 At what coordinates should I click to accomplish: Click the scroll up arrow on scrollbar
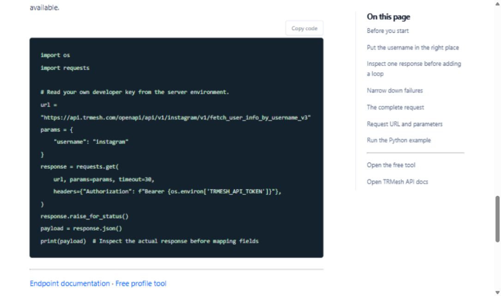pyautogui.click(x=497, y=4)
